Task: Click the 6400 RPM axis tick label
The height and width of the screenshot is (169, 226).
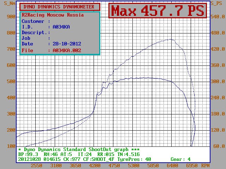Action: pyautogui.click(x=172, y=165)
